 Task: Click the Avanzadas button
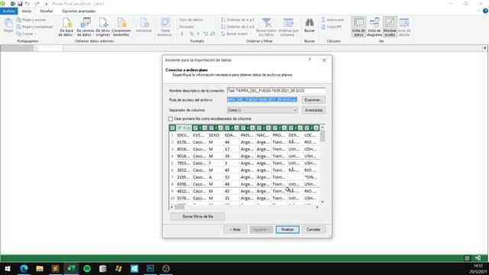point(313,110)
